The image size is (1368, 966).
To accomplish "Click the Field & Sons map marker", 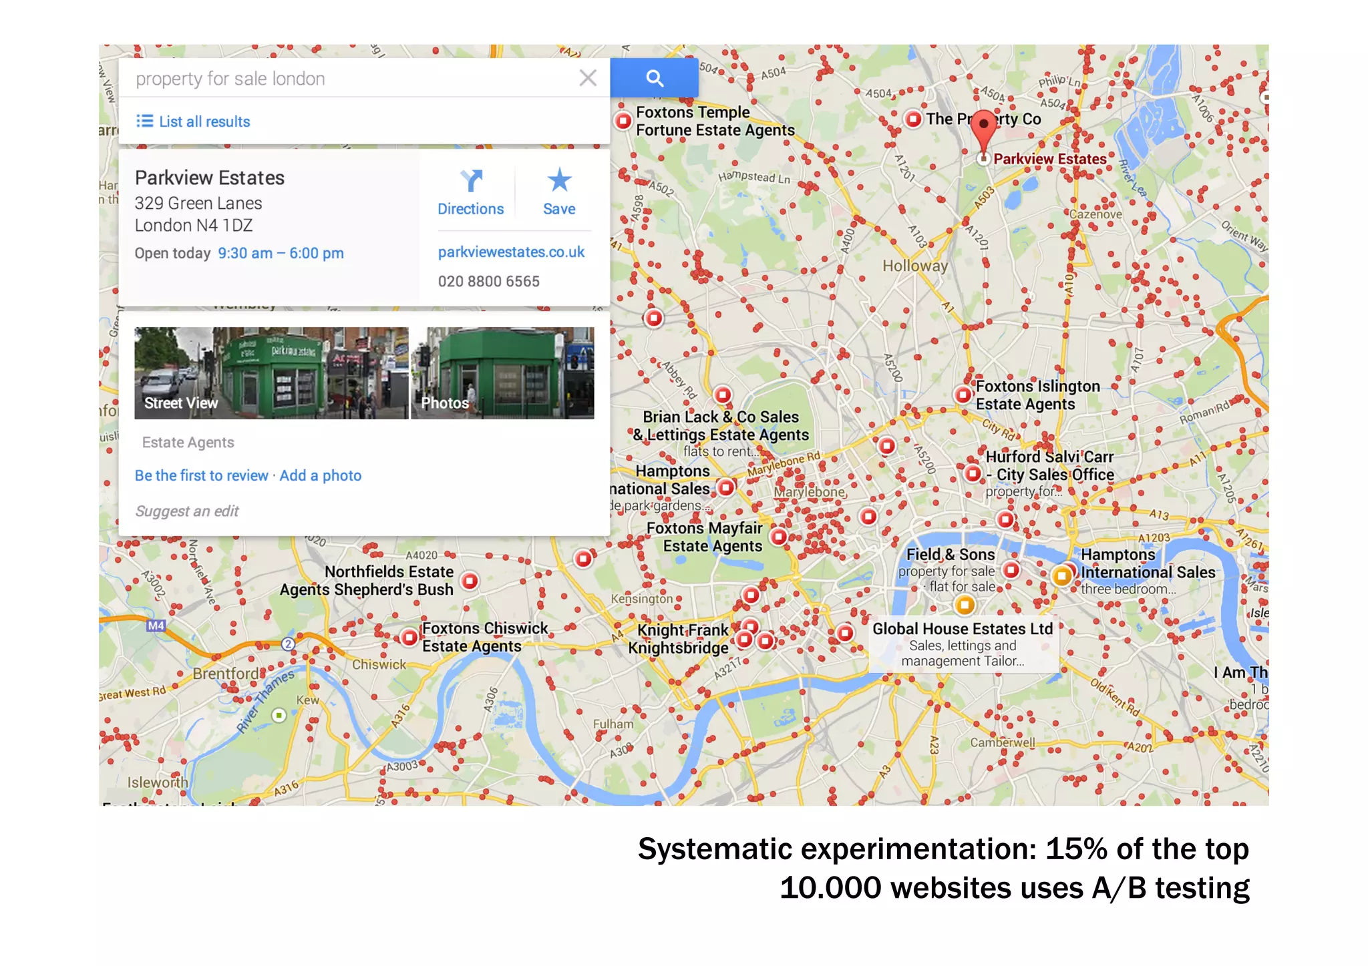I will 1011,569.
